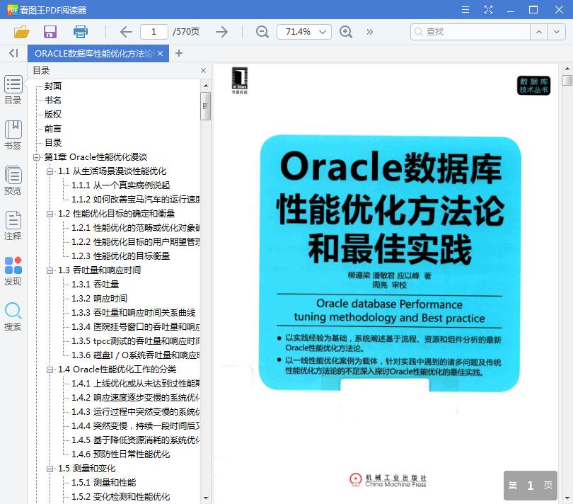Open section 1.3.6 磁盘I/O系统吞吐量
This screenshot has height=504, width=573.
click(x=136, y=355)
